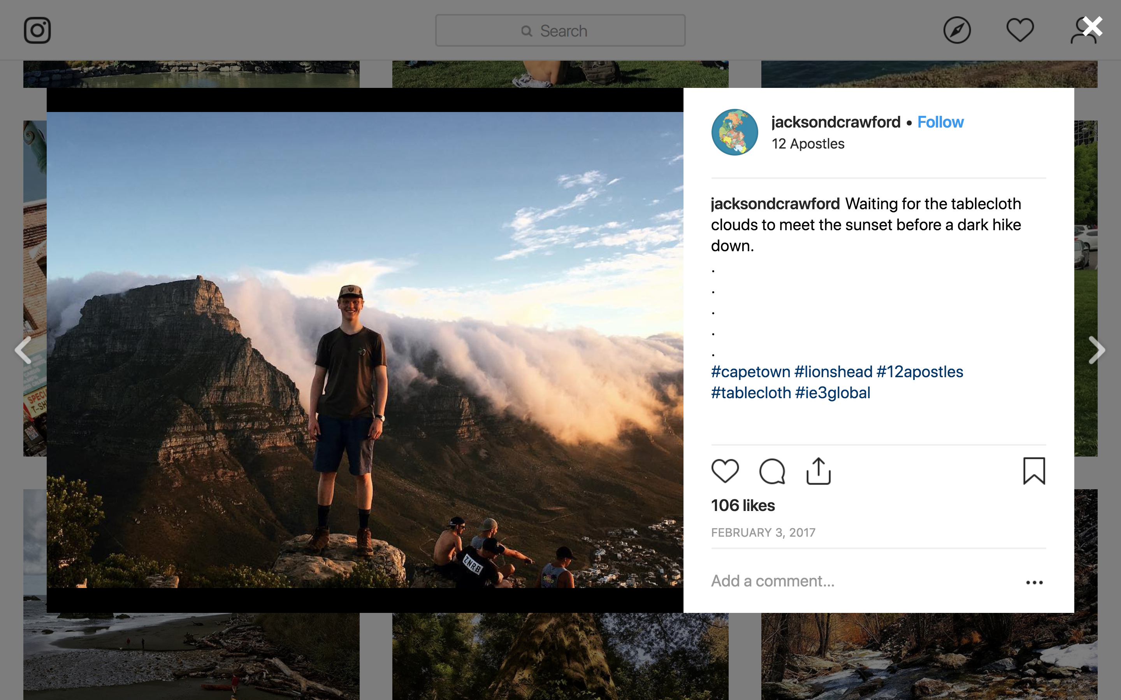This screenshot has height=700, width=1121.
Task: Open the #capetown hashtag
Action: (x=750, y=372)
